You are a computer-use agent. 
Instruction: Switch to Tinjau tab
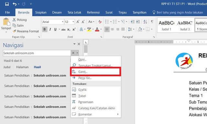[123, 13]
